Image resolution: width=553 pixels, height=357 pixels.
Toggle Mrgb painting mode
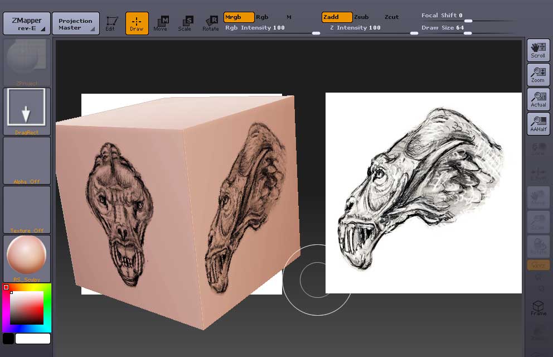coord(239,17)
